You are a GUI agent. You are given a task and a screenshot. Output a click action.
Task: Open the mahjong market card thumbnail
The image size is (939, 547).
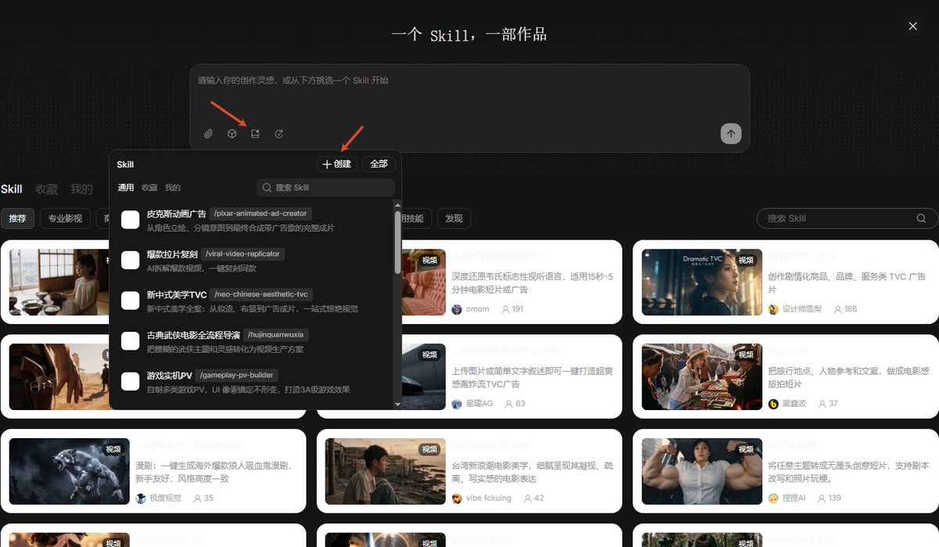click(x=702, y=376)
